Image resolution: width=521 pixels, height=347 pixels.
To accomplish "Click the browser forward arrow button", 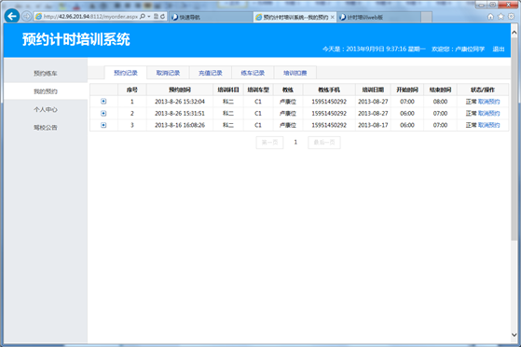I will pos(27,16).
